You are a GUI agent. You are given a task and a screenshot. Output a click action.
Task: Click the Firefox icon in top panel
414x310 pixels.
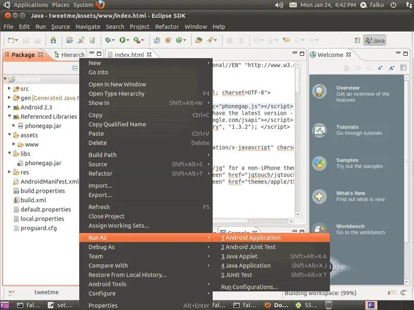point(100,5)
